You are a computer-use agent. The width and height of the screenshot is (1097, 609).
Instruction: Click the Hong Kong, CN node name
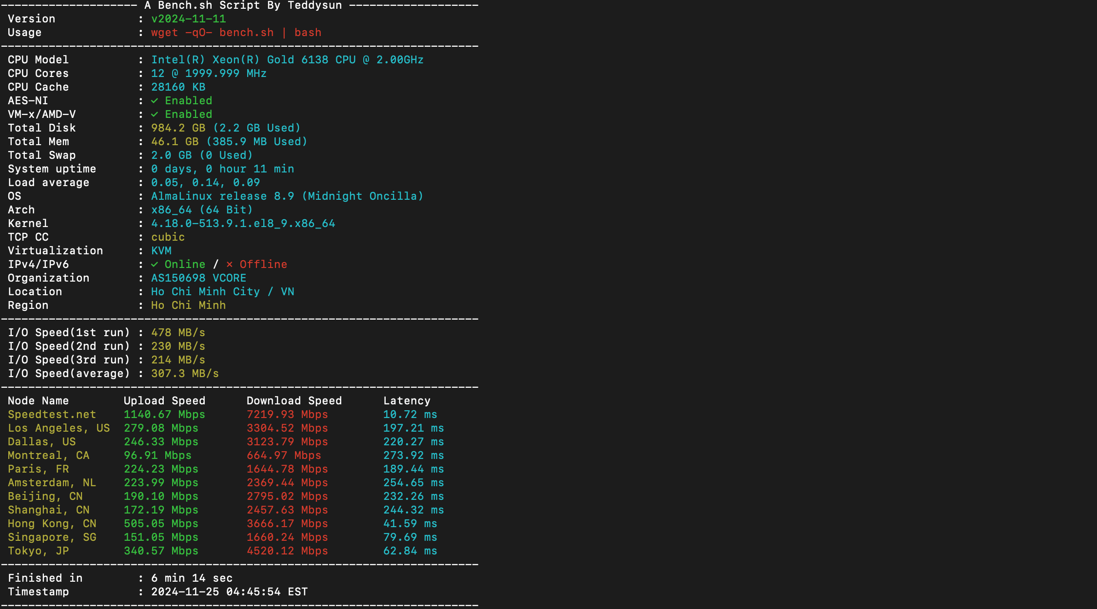pyautogui.click(x=52, y=523)
